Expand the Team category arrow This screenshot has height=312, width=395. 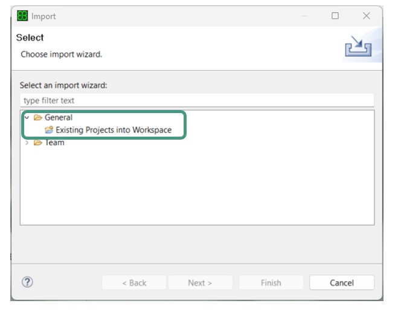27,143
